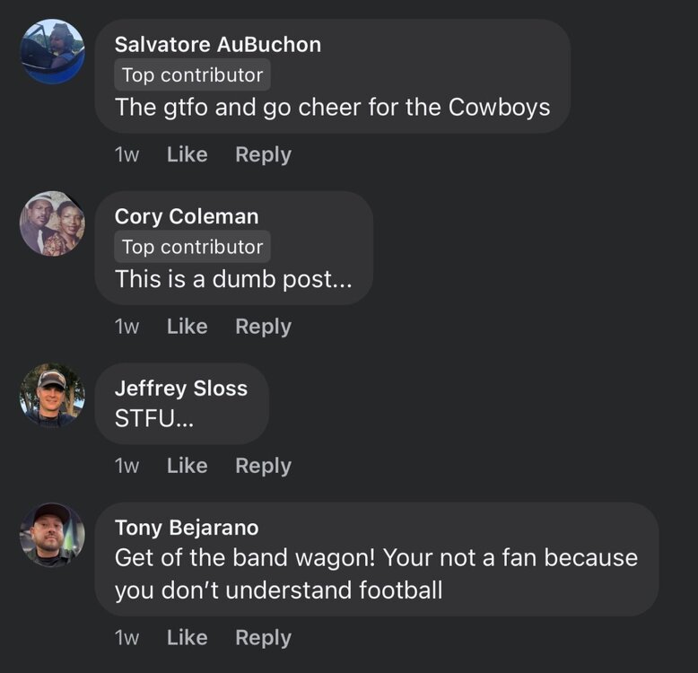
Task: Like Tony Bejarano's band wagon comment
Action: (187, 638)
